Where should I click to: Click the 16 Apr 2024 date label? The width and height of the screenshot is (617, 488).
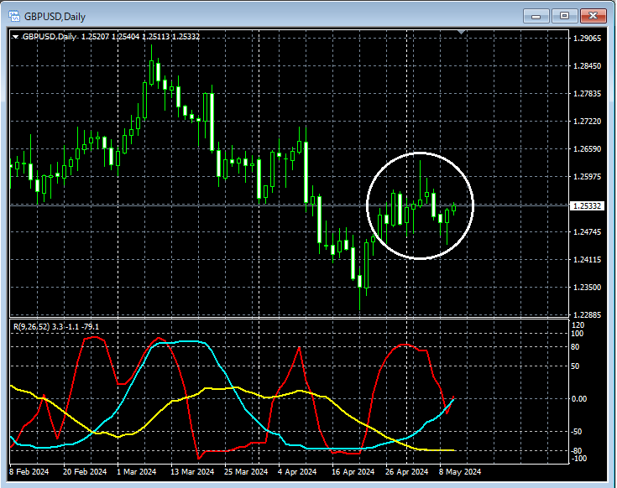click(353, 471)
